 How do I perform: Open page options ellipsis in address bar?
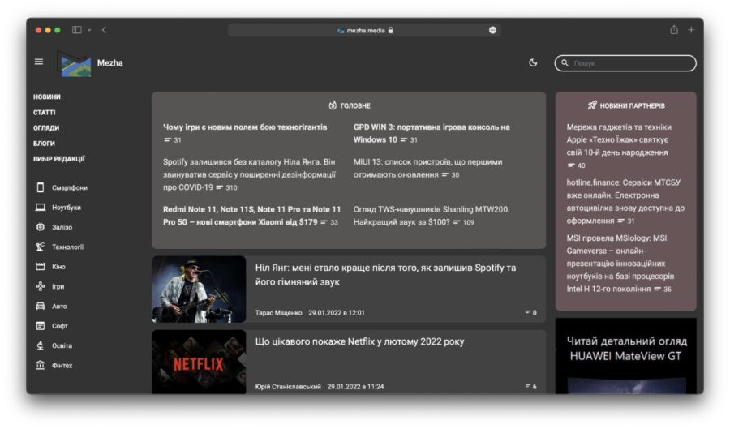(x=492, y=30)
